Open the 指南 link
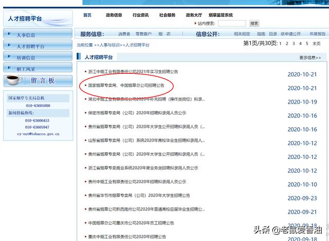The width and height of the screenshot is (329, 241). point(261,34)
